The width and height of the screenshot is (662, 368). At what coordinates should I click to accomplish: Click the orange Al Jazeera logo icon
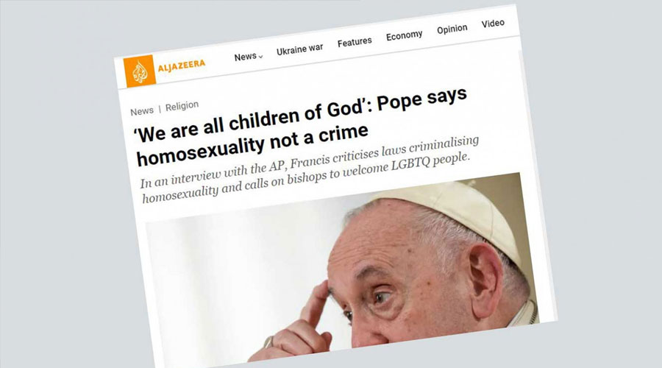point(140,71)
